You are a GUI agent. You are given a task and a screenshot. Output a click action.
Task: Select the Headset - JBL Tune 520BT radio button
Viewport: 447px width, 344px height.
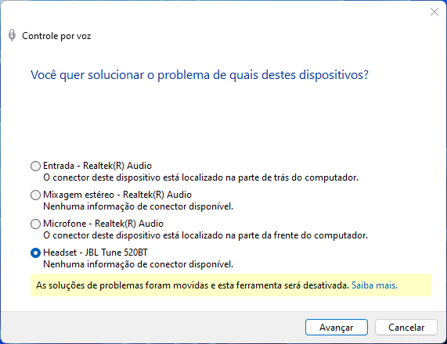[x=35, y=253]
